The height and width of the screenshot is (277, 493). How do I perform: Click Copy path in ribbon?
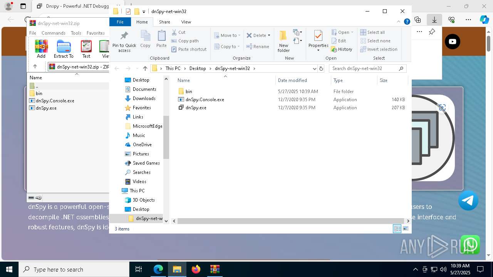pos(185,41)
